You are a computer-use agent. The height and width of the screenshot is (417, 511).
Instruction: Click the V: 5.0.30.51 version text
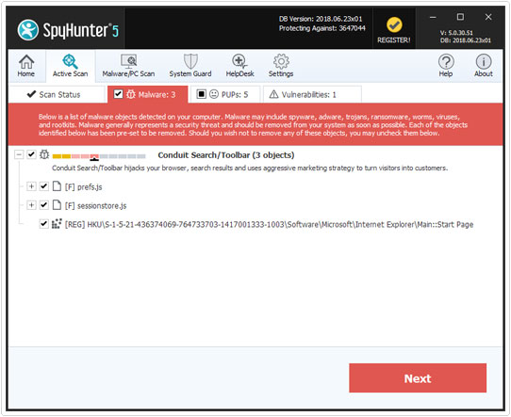[456, 33]
